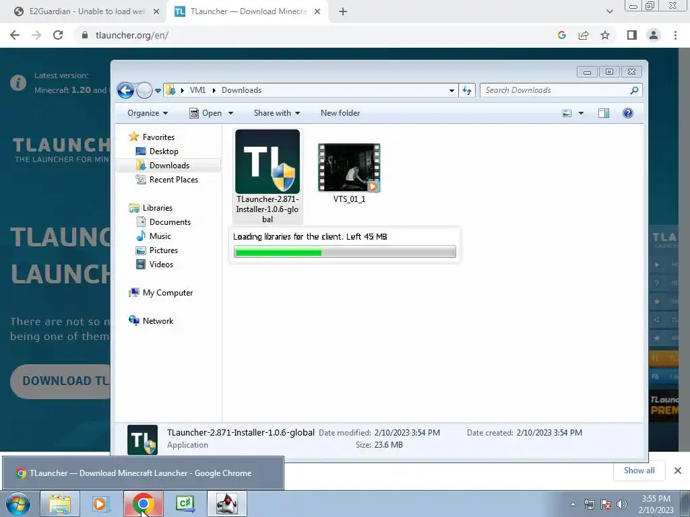
Task: Click the DOWNLOAD TL button on webpage
Action: tap(61, 381)
